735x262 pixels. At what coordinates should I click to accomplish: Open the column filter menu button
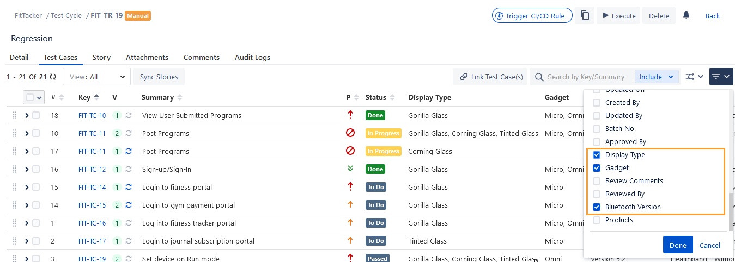point(721,77)
